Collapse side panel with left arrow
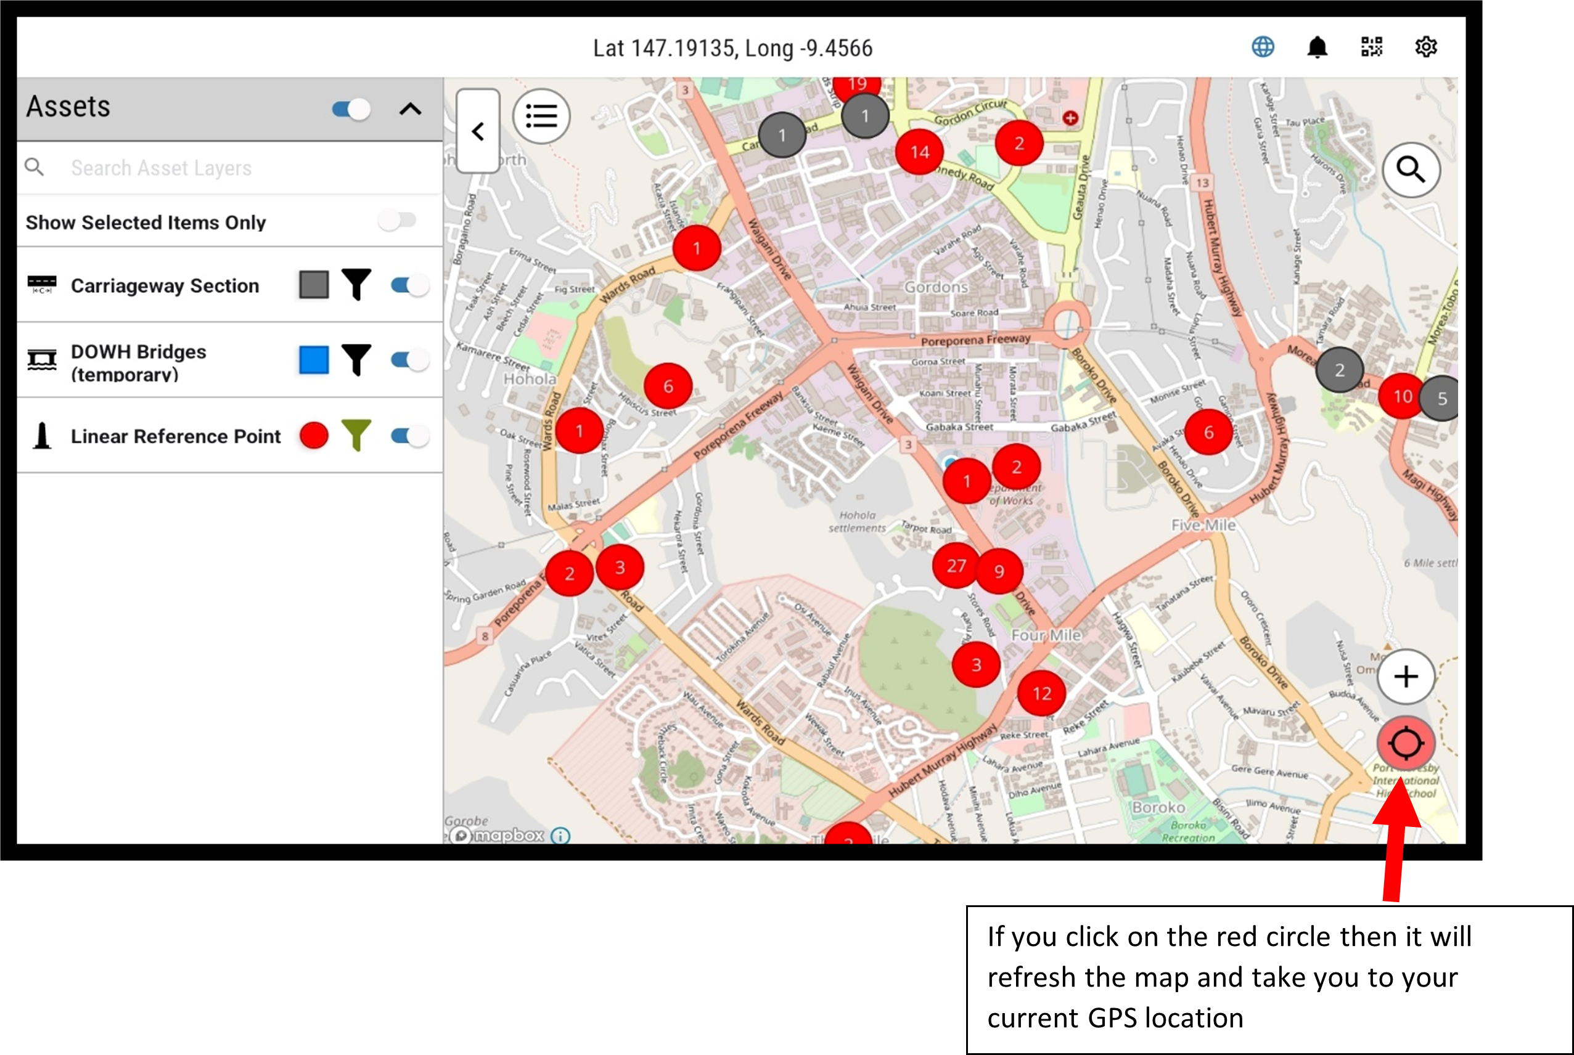This screenshot has width=1574, height=1055. [478, 131]
